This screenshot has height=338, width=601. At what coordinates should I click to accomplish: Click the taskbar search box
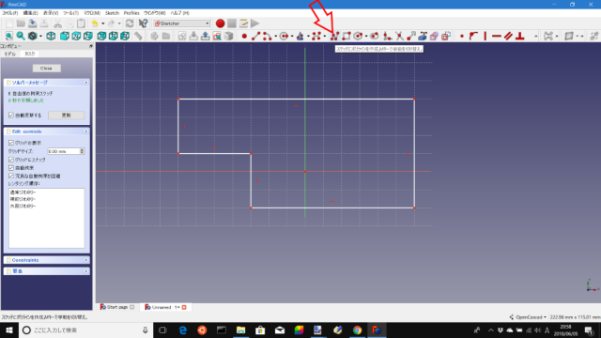[85, 330]
